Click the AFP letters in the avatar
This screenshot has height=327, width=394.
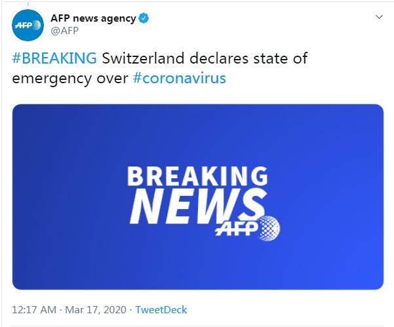[28, 26]
